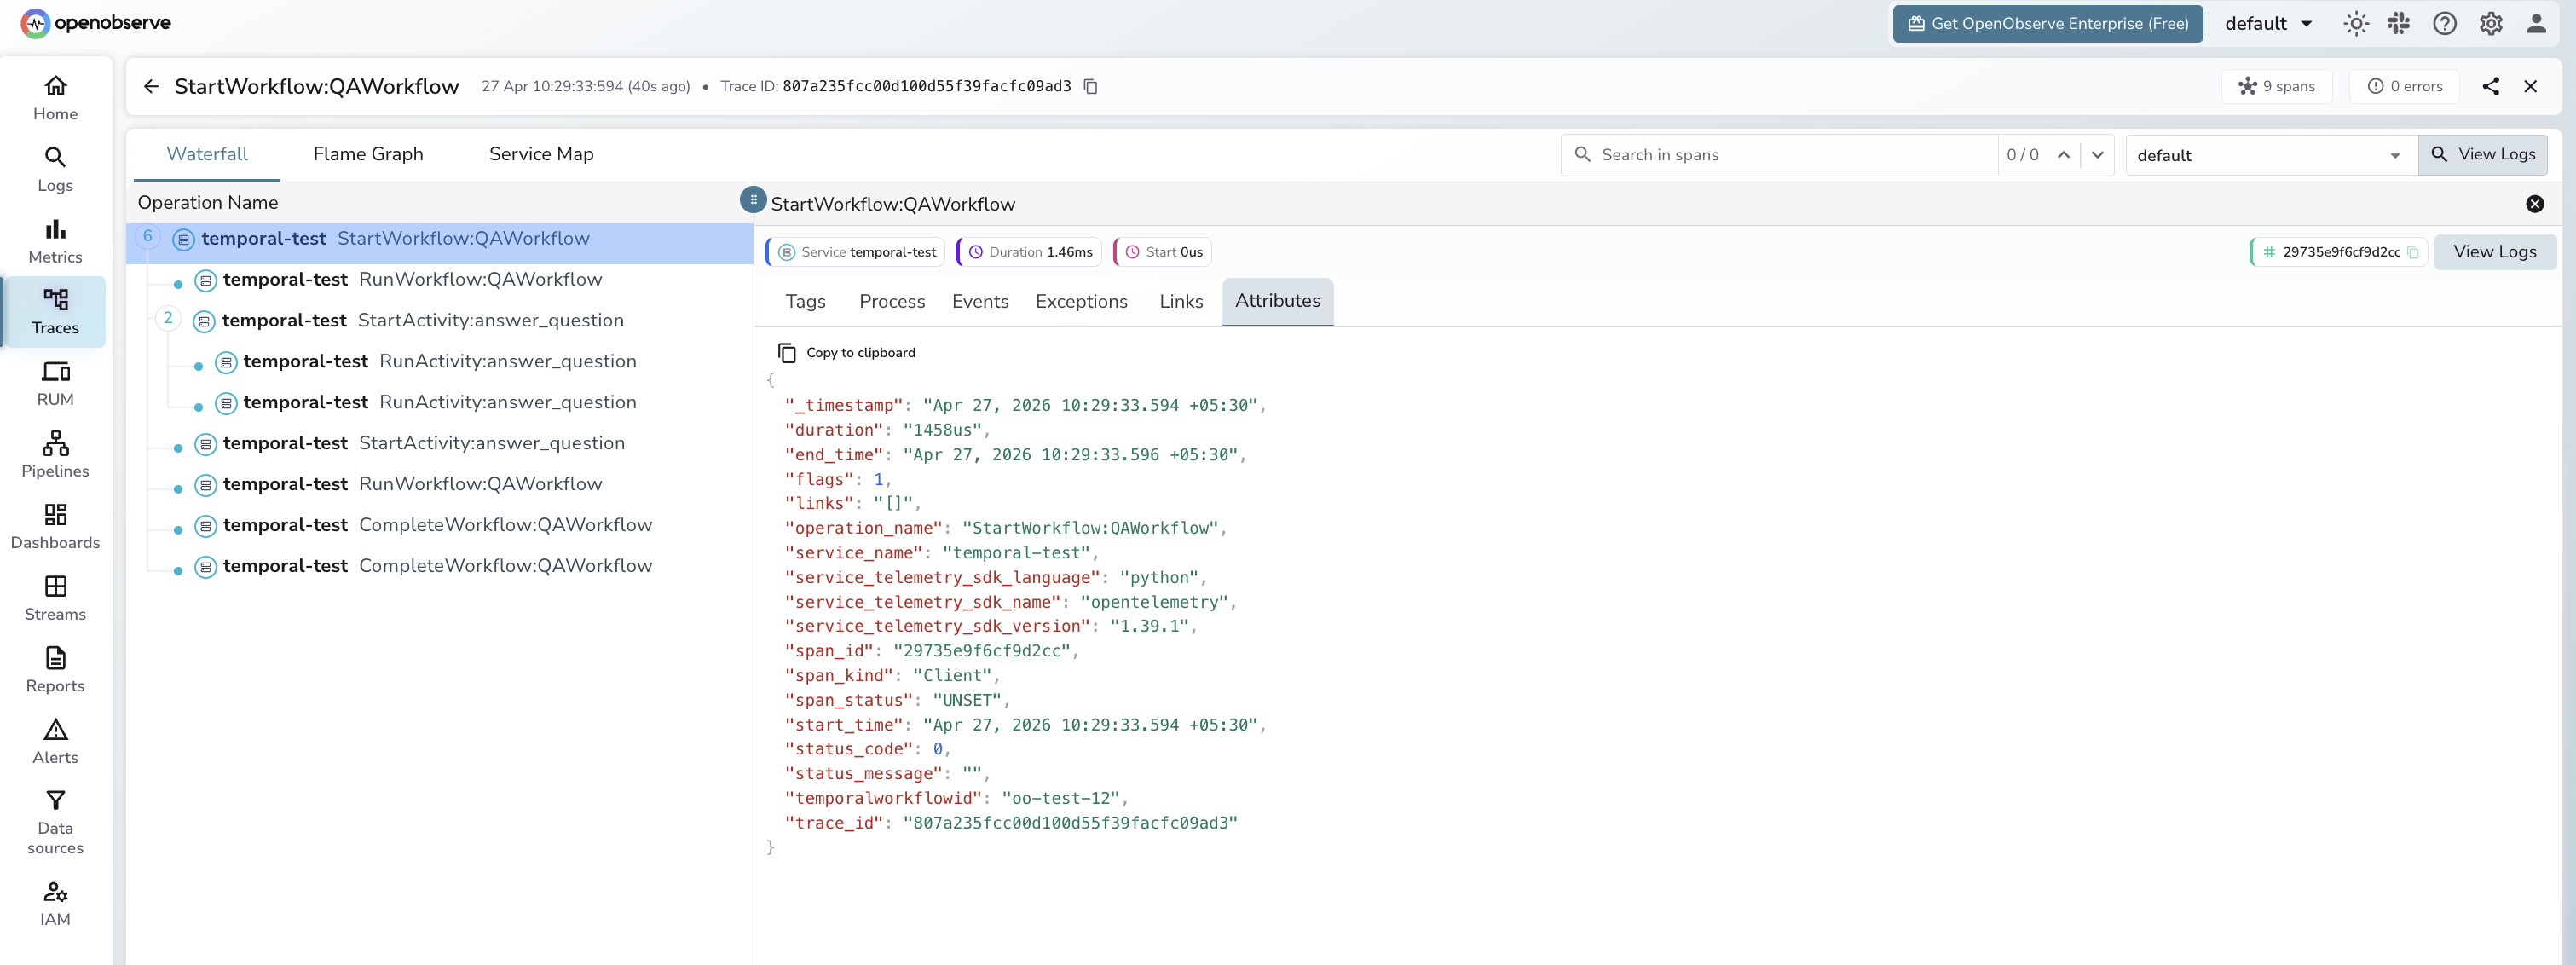Select the Metrics icon in the sidebar
2576x965 pixels.
pos(55,240)
